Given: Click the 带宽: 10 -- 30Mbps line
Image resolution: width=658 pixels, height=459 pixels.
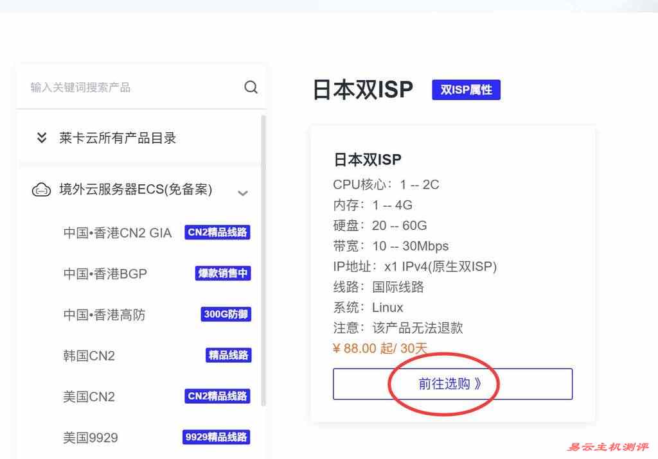Looking at the screenshot, I should pos(391,246).
